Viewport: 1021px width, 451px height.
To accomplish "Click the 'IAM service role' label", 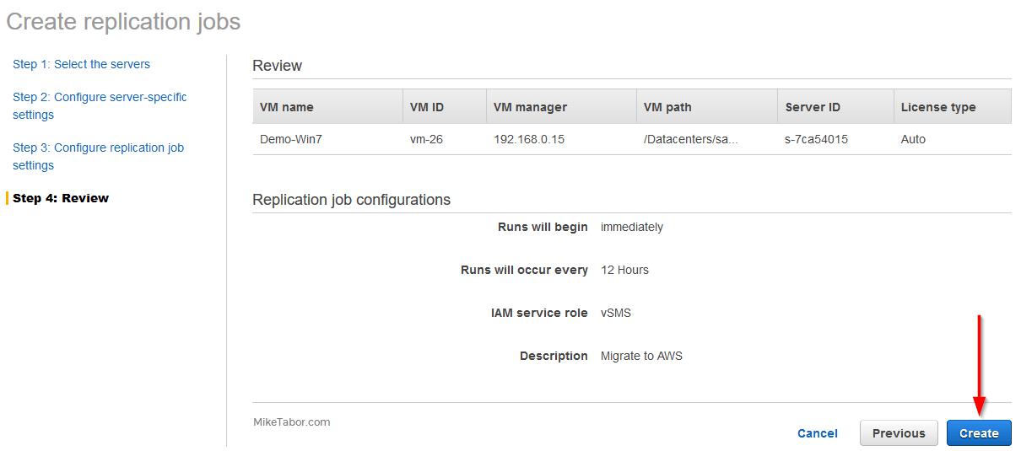I will coord(539,313).
